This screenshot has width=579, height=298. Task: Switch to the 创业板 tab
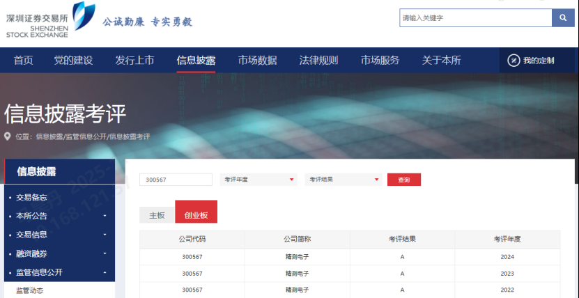[x=196, y=212]
